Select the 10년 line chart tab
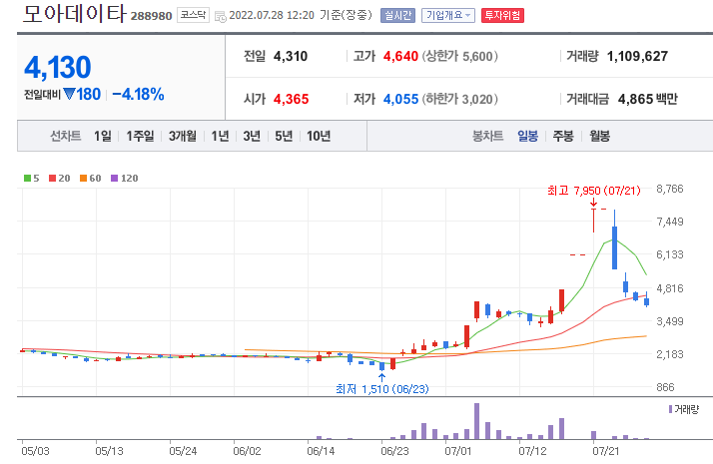The height and width of the screenshot is (464, 713). click(319, 136)
